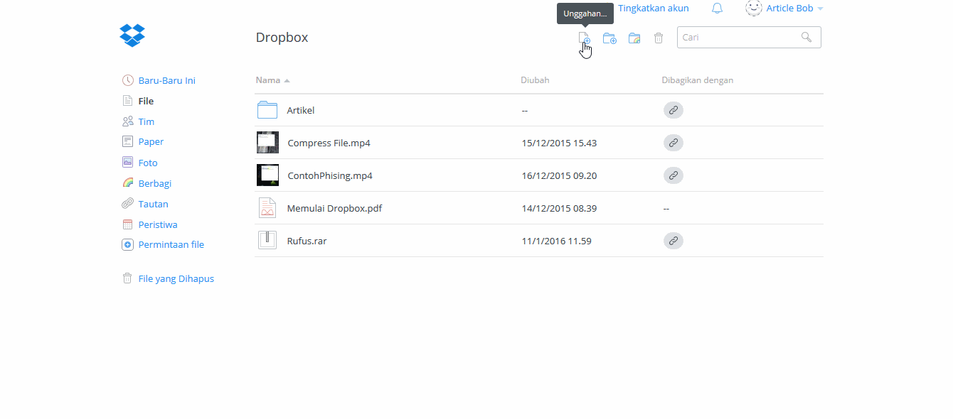
Task: Open the Article Bob account dropdown arrow
Action: click(820, 9)
